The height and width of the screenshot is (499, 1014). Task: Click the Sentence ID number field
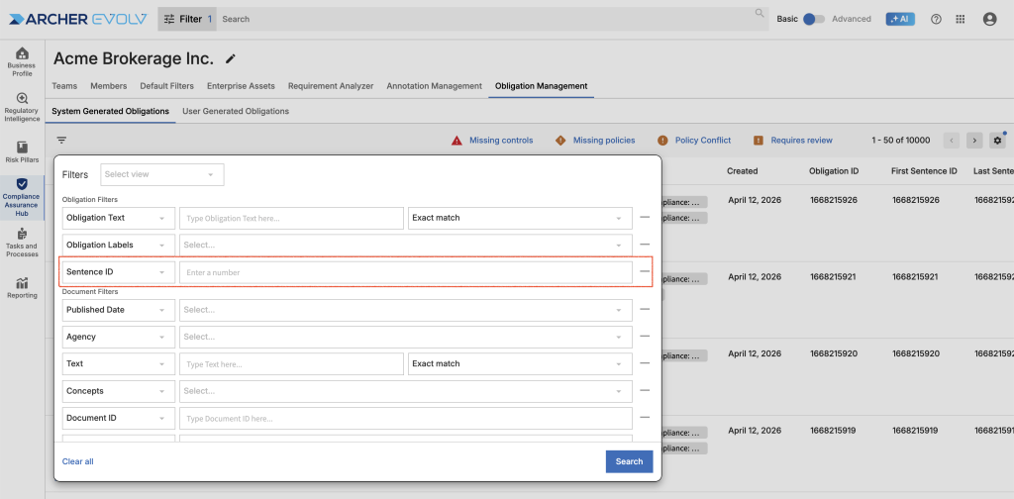coord(405,272)
